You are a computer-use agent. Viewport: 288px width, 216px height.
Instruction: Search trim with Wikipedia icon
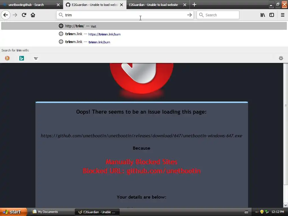[36, 58]
